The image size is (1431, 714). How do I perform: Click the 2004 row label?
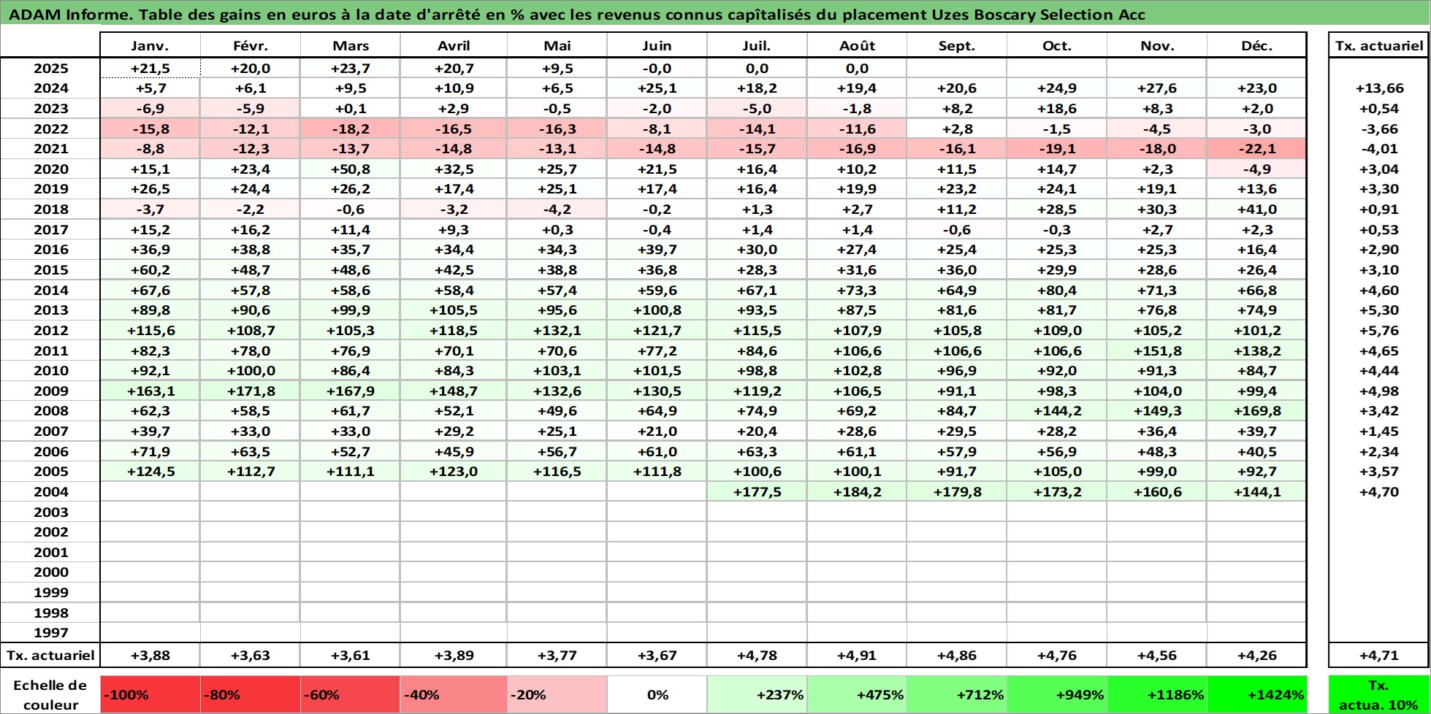pos(50,491)
